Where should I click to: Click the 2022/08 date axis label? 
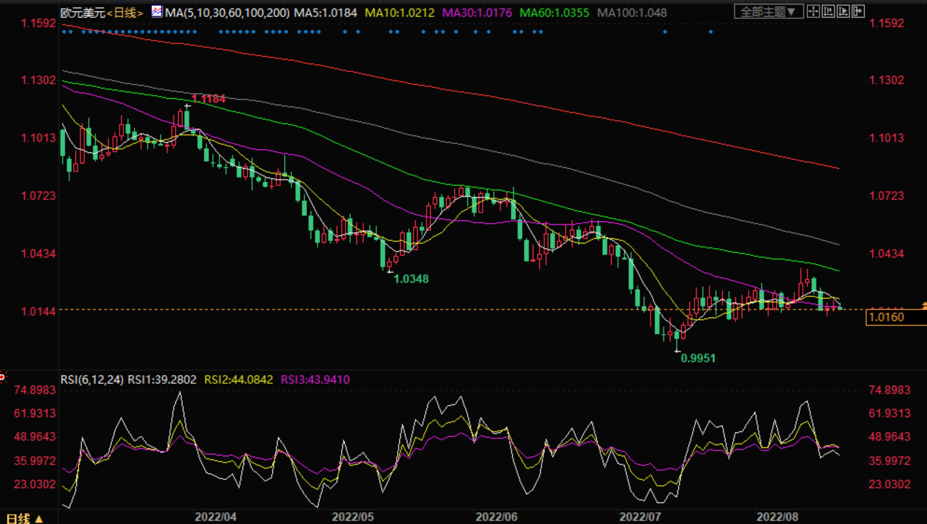(777, 517)
